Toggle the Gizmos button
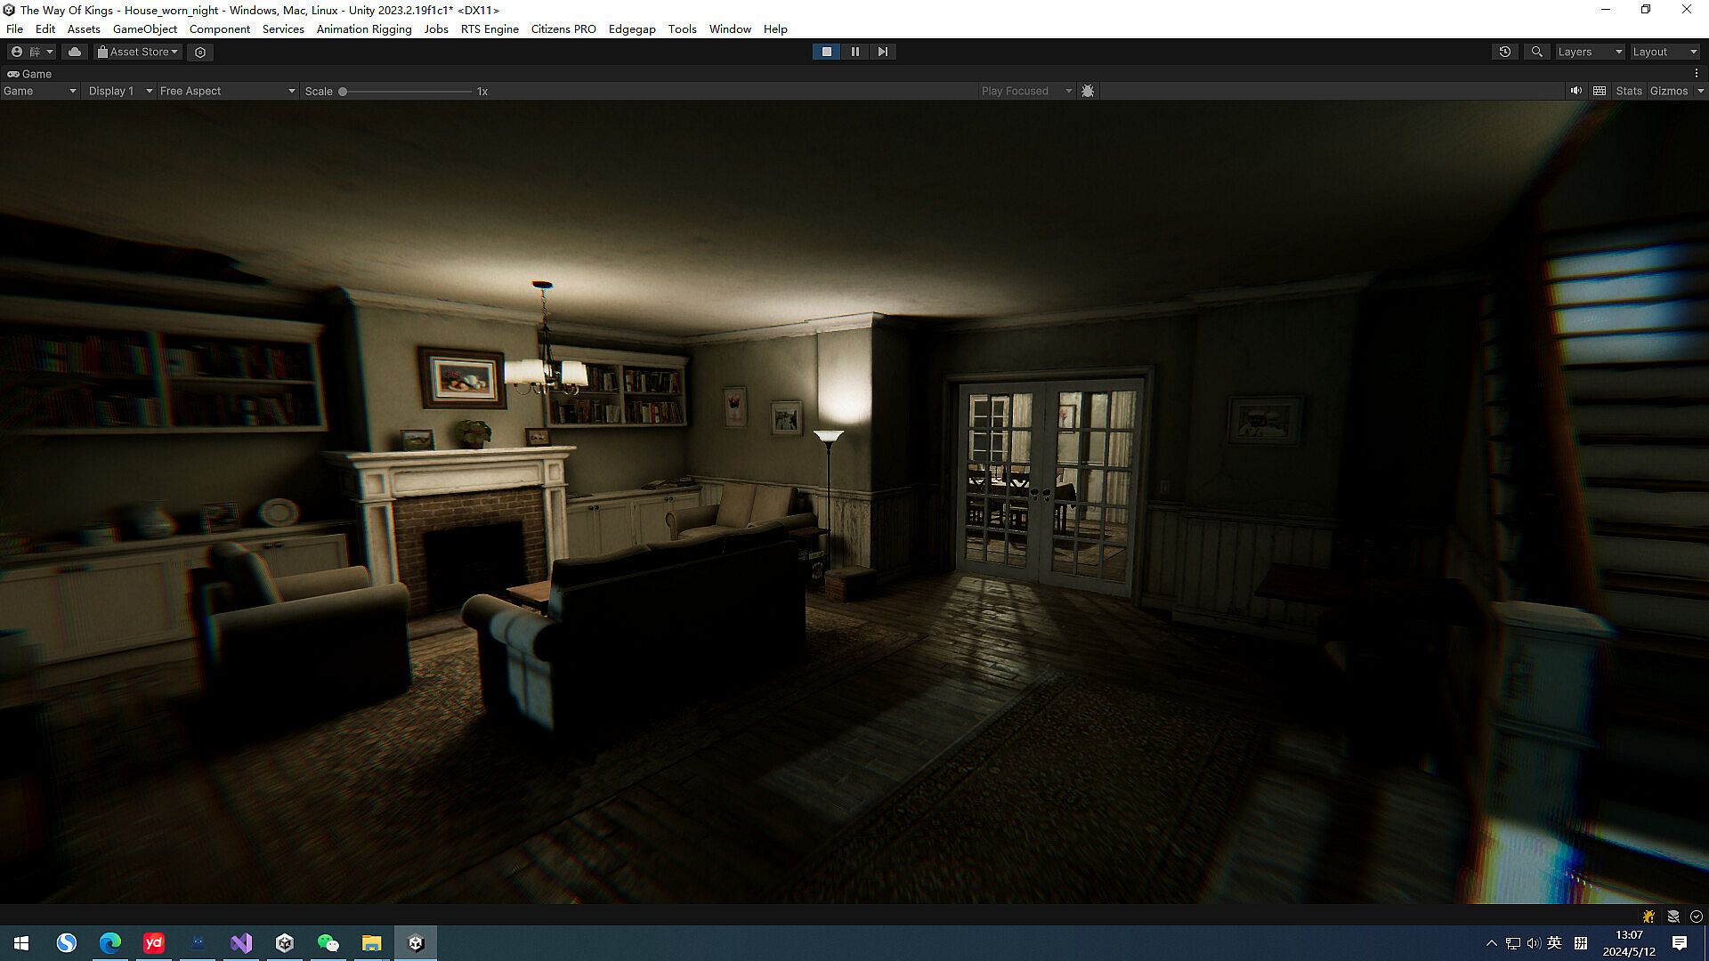 [1668, 91]
